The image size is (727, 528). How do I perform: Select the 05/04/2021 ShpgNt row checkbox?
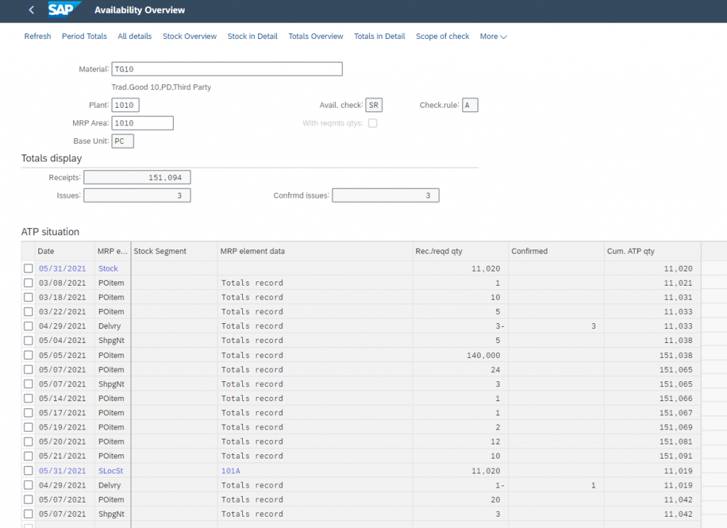pyautogui.click(x=28, y=341)
